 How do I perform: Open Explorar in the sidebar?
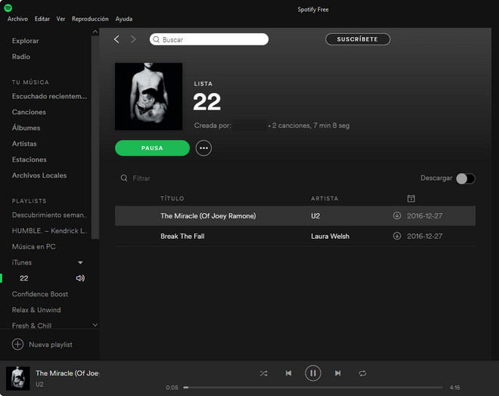point(26,41)
